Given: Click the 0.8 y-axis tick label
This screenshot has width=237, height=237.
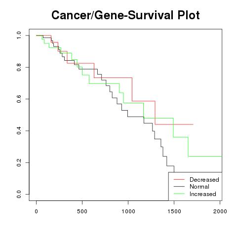Looking at the screenshot, I should [19, 67].
